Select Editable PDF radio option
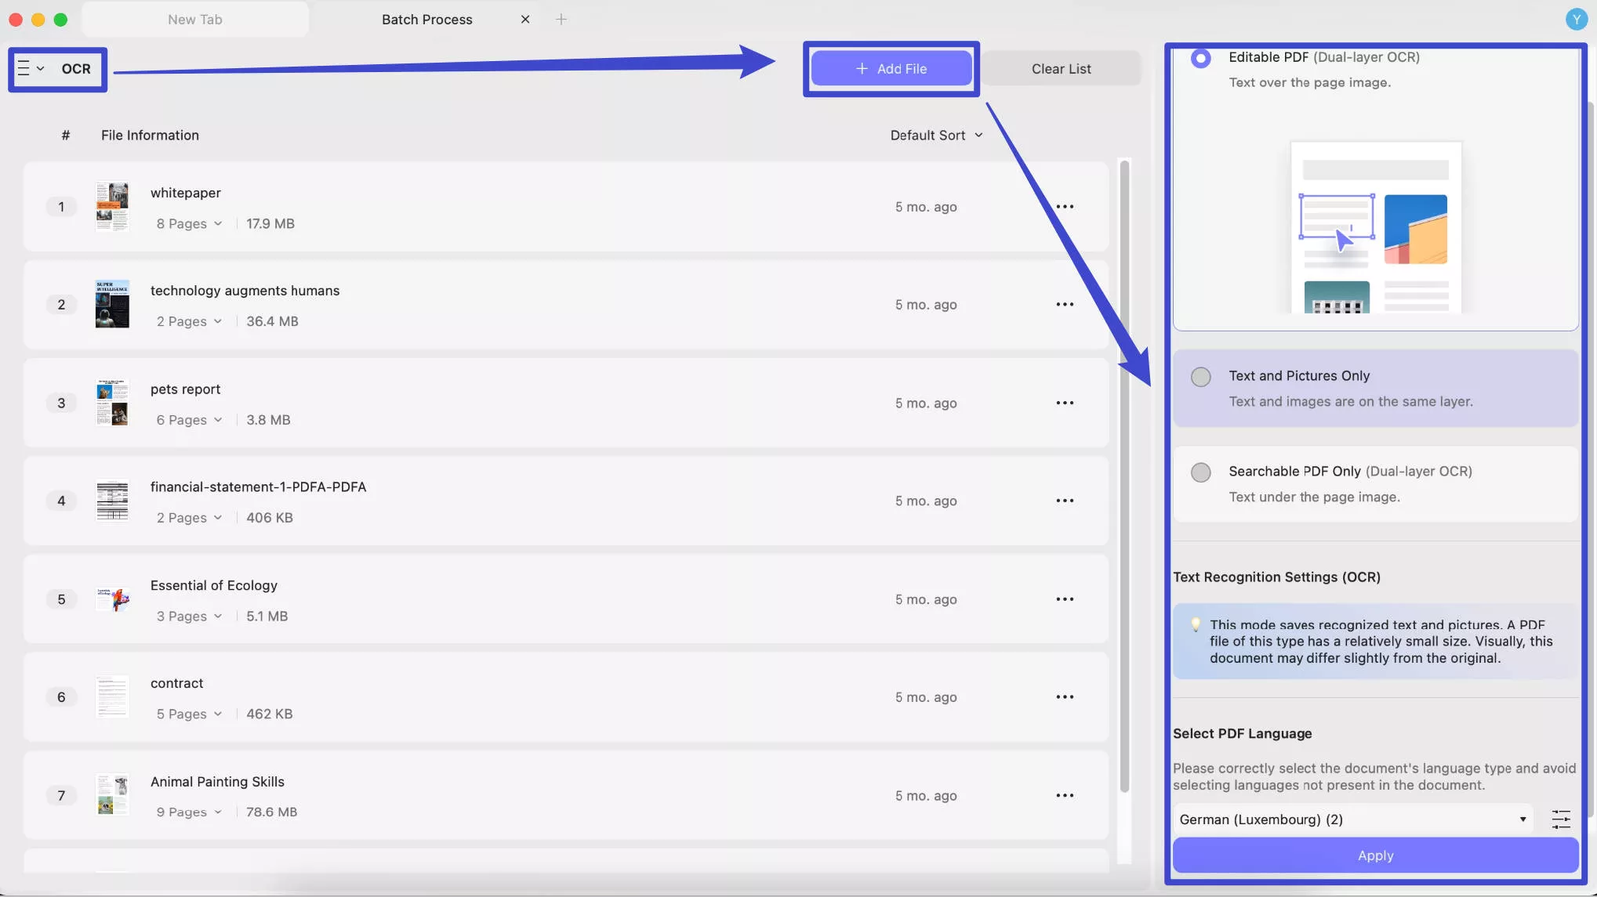1597x897 pixels. point(1200,58)
